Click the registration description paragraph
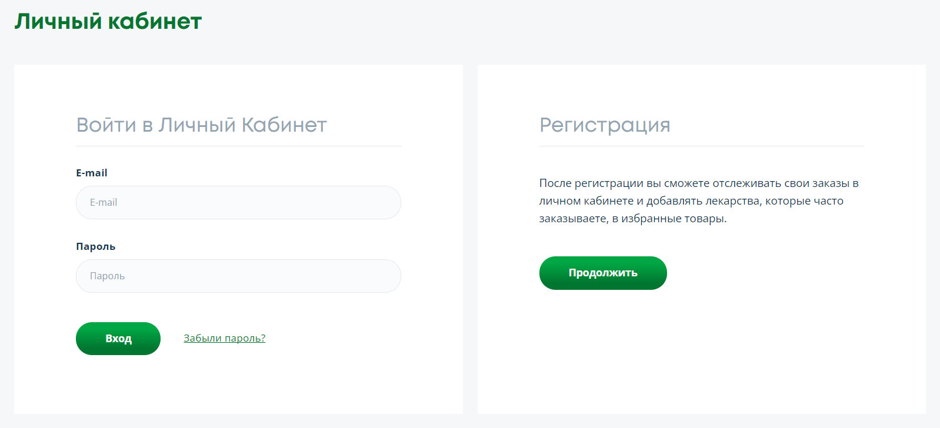 pyautogui.click(x=699, y=200)
